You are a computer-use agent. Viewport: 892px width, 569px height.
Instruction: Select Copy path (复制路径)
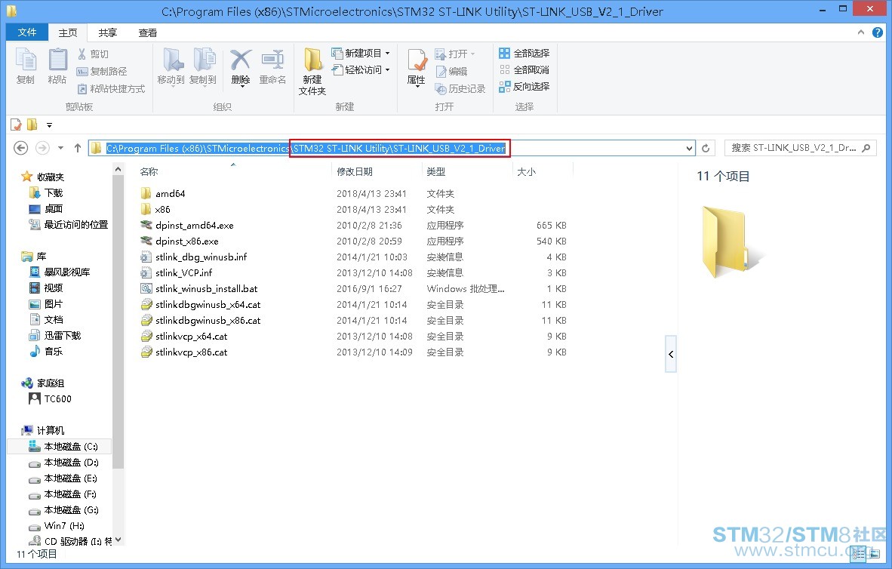pos(102,71)
